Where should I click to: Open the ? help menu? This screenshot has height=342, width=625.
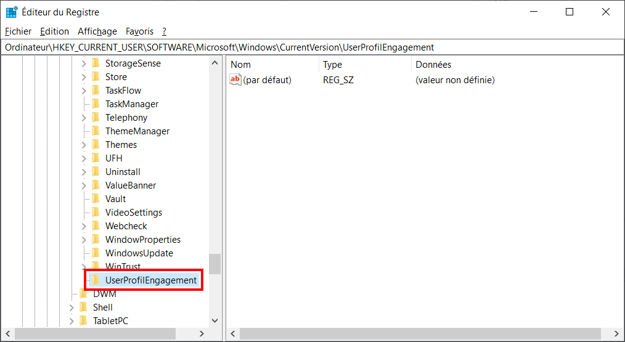click(164, 31)
